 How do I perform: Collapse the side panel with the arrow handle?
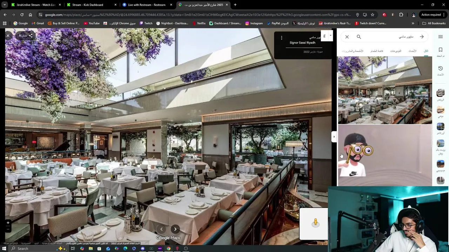[334, 137]
